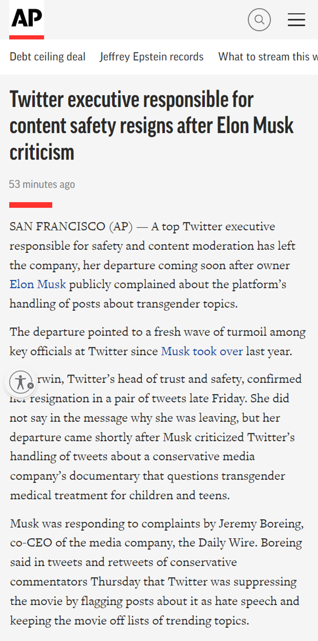
Task: Select the 'What to stream this' topic
Action: [x=268, y=57]
